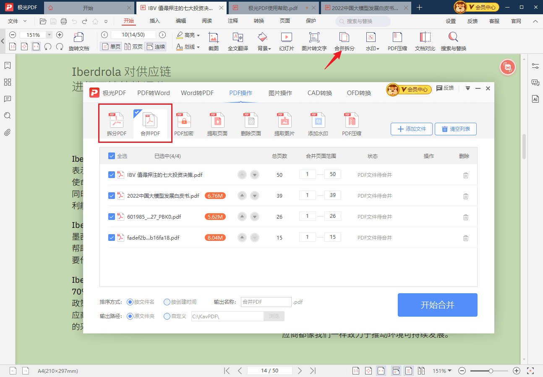Select 自定义 output path option
This screenshot has height=377, width=543.
(167, 316)
